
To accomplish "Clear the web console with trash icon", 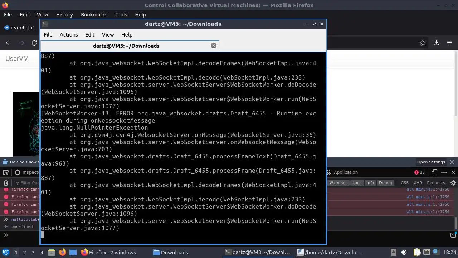I will pyautogui.click(x=6, y=183).
